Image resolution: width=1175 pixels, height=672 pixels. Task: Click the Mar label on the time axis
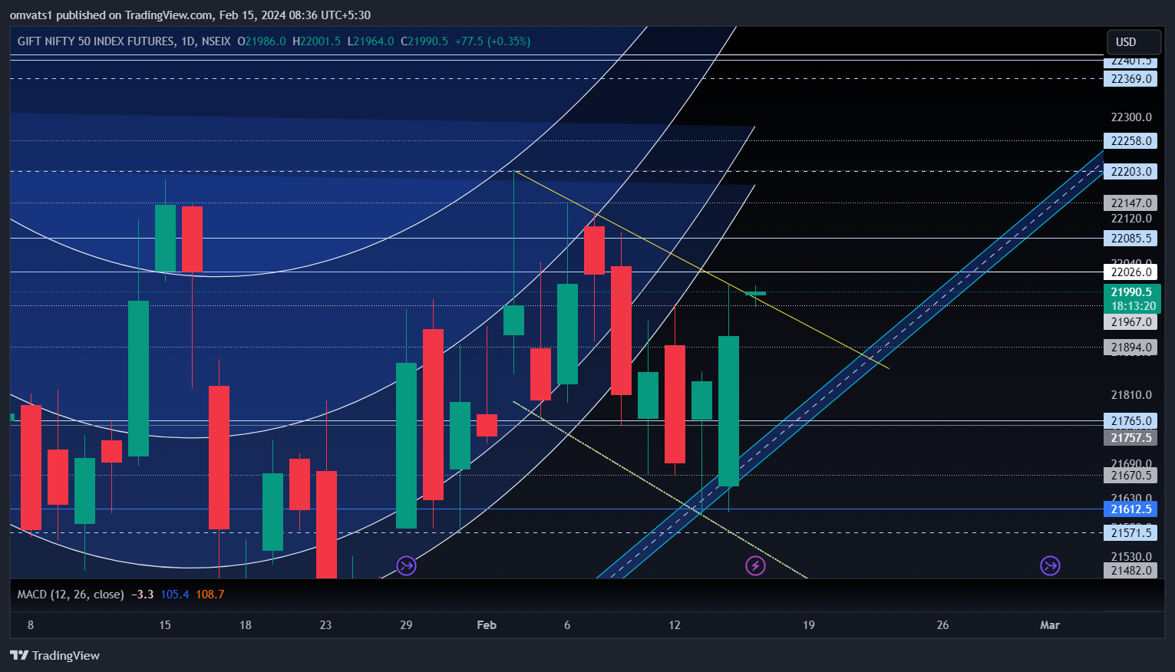click(x=1050, y=625)
